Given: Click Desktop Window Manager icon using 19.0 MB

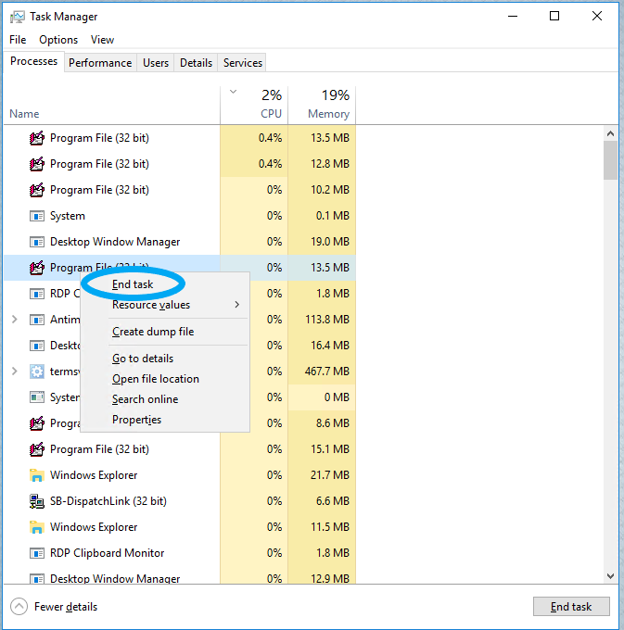Looking at the screenshot, I should [x=37, y=242].
